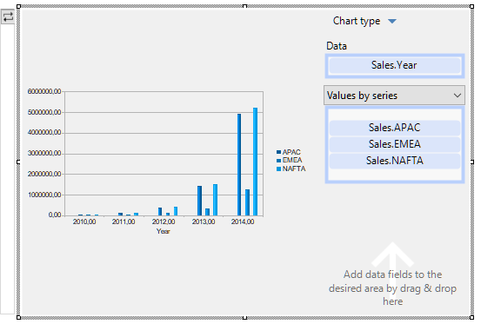Select the Sales.Year data field
The height and width of the screenshot is (324, 481).
pyautogui.click(x=394, y=65)
